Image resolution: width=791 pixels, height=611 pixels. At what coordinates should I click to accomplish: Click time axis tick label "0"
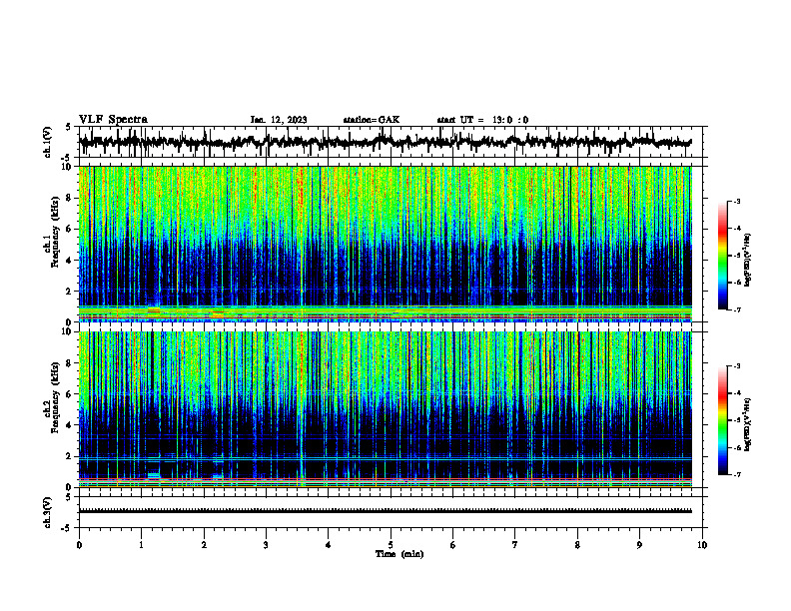pyautogui.click(x=79, y=545)
